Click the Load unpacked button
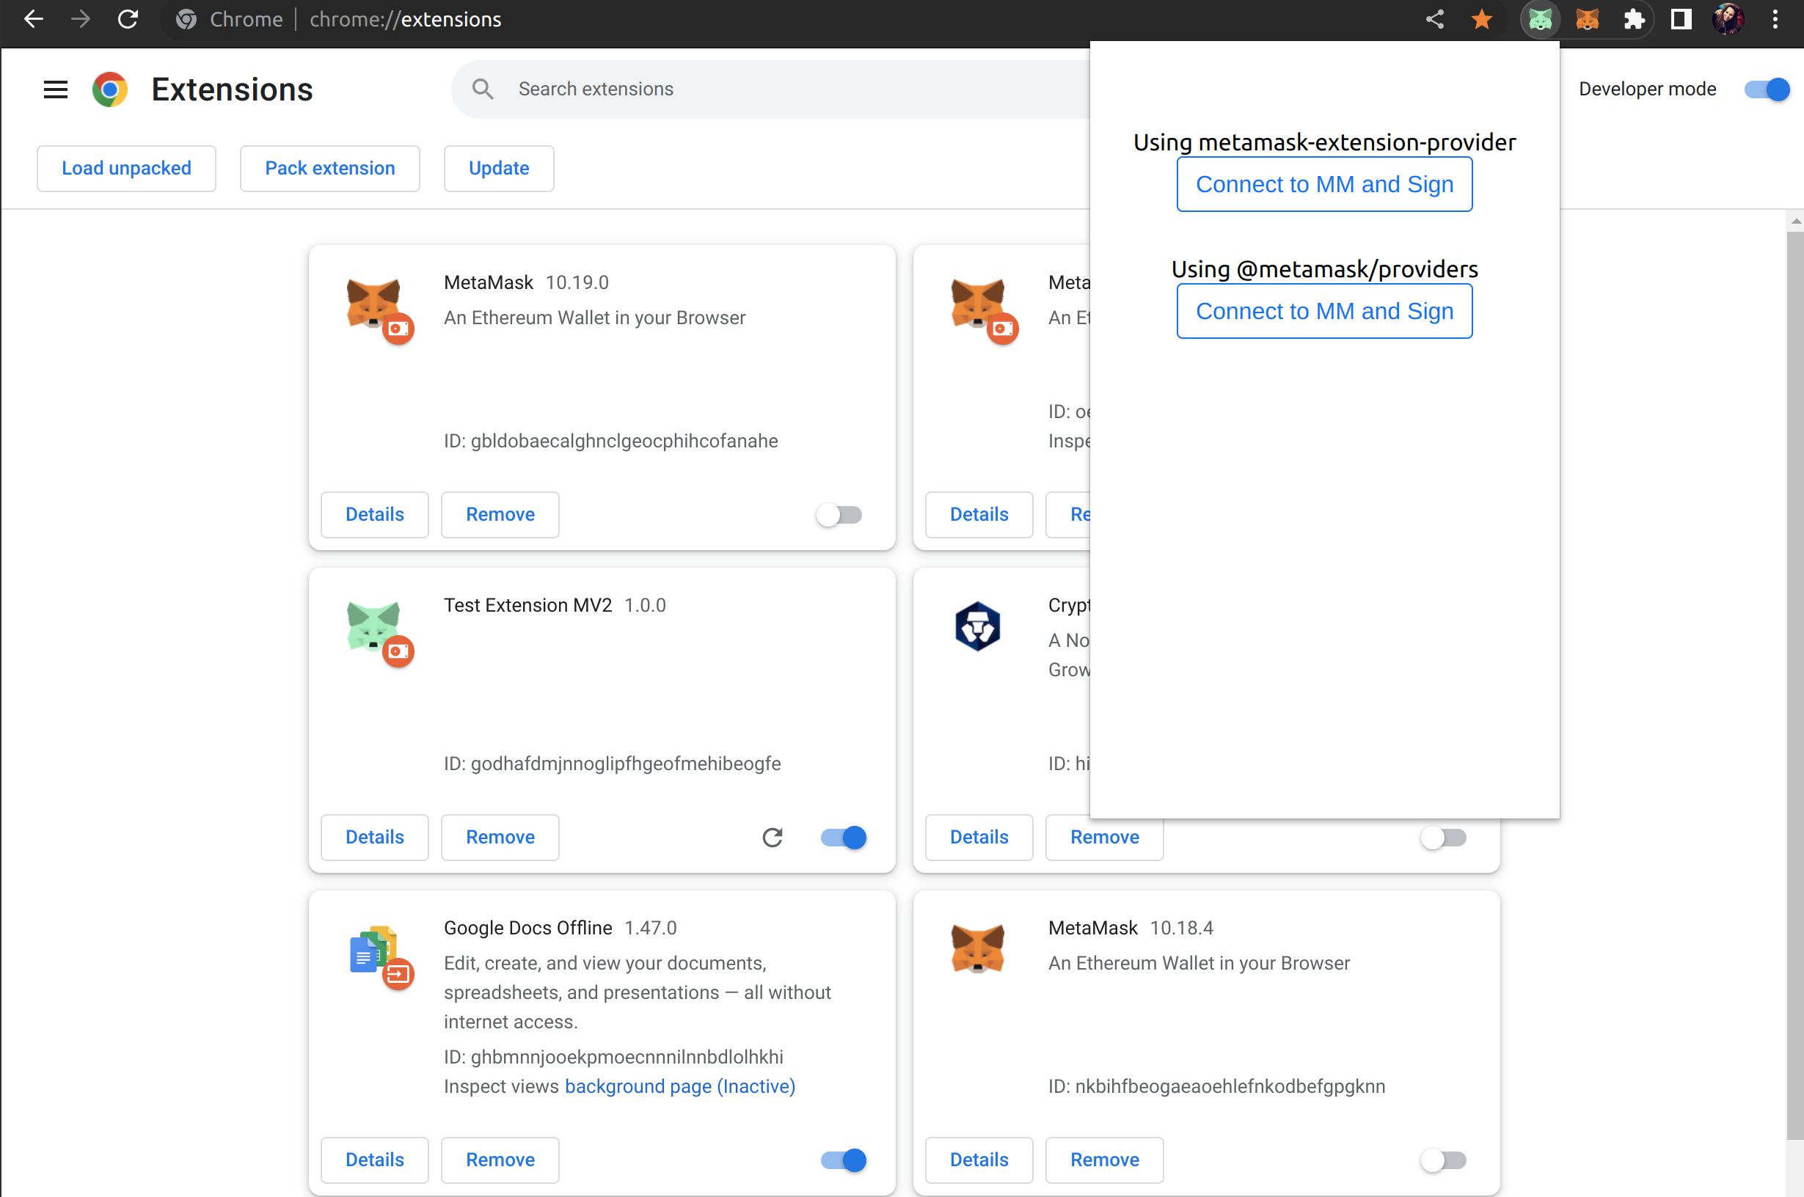This screenshot has width=1804, height=1197. click(x=126, y=168)
